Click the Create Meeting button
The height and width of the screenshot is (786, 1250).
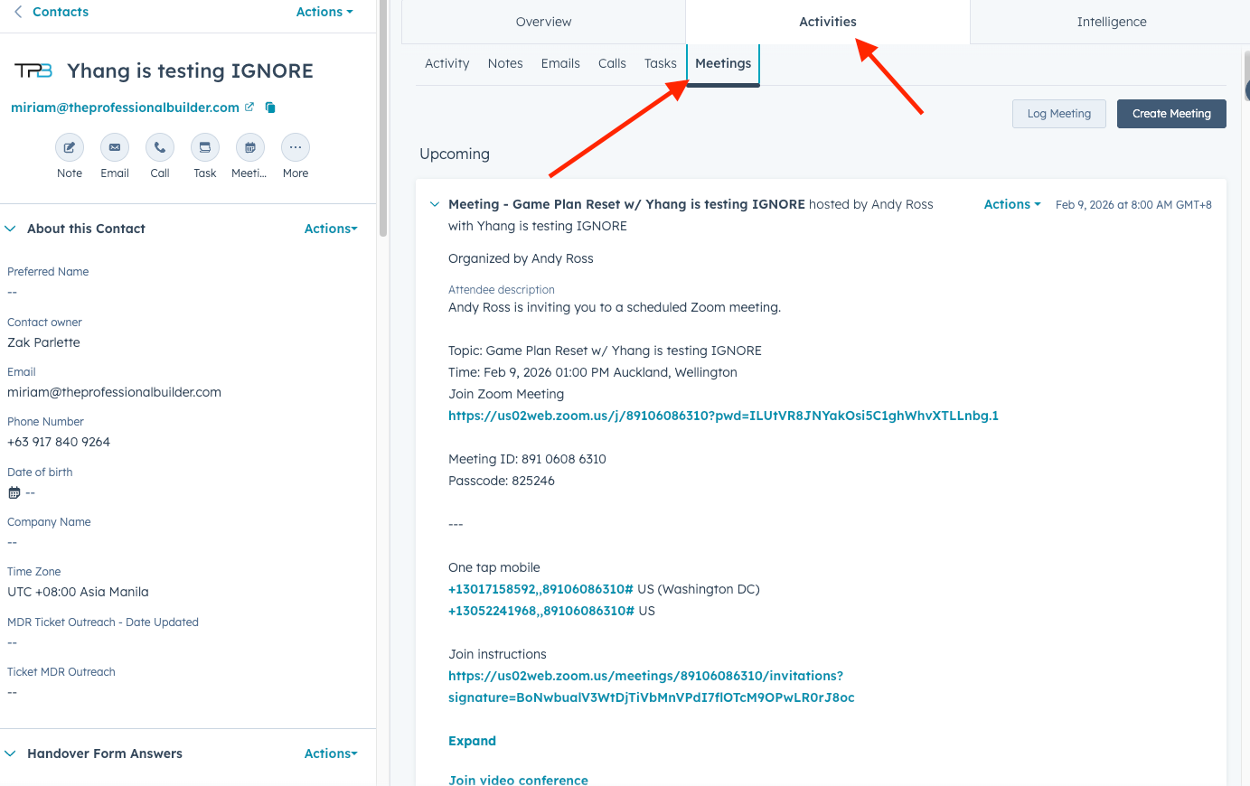(1170, 114)
